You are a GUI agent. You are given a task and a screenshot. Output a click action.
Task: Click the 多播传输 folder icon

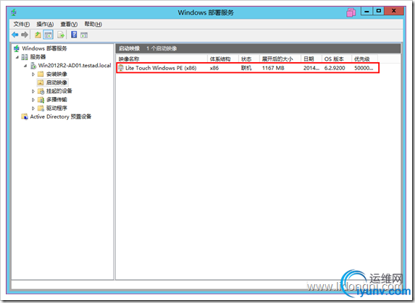pos(41,100)
